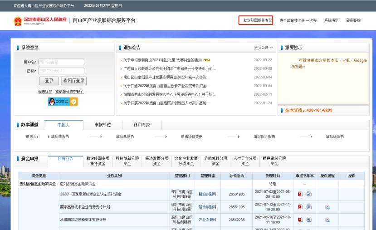Open PDF sample for 2020年国家高新技术企业认定奖补资金

point(299,194)
